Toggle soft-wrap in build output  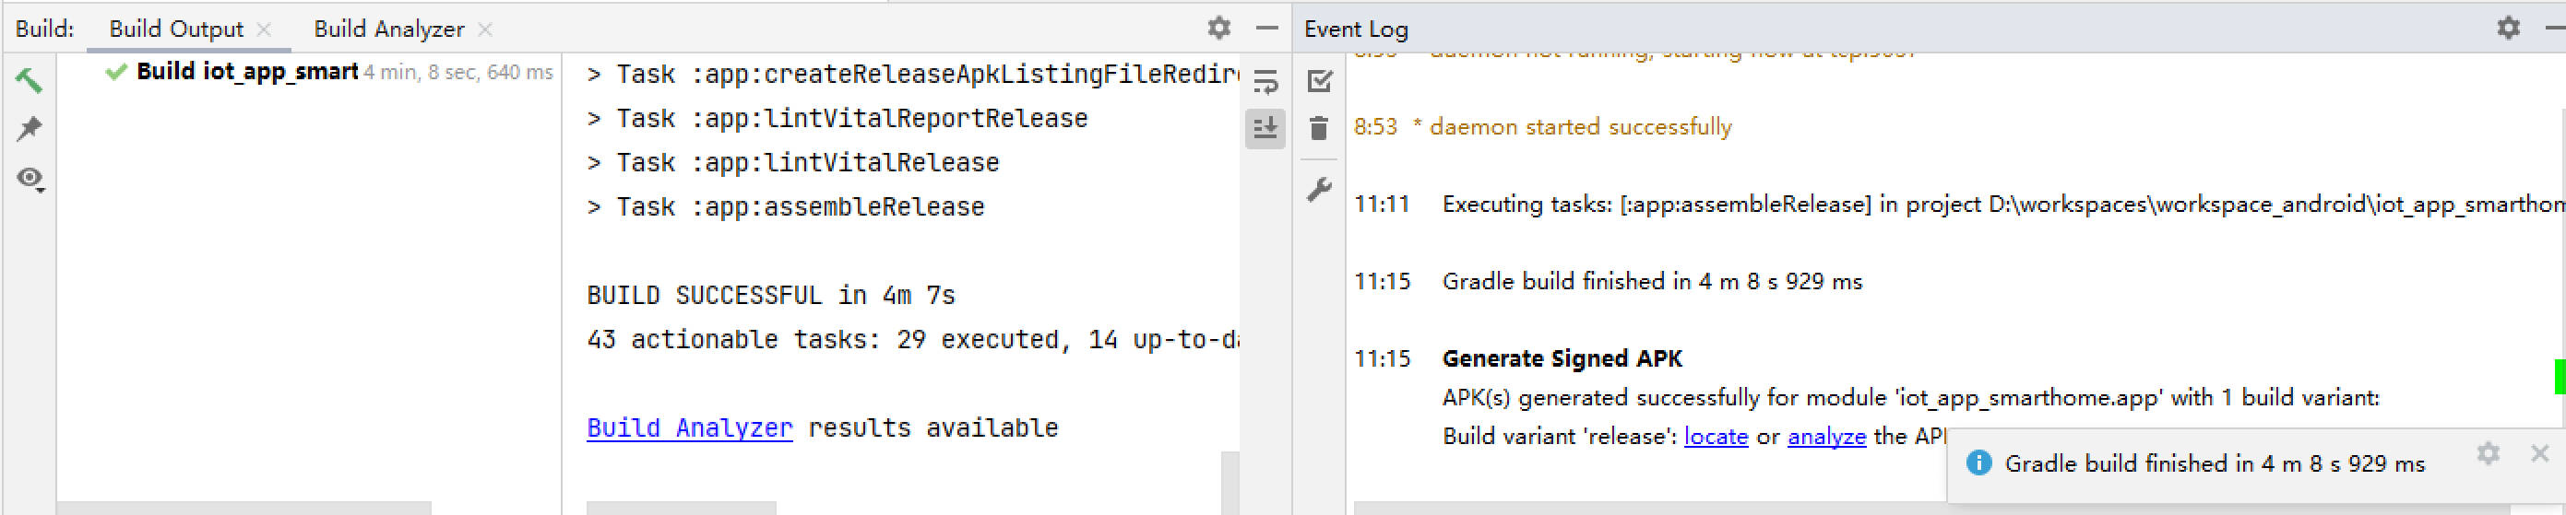tap(1265, 81)
